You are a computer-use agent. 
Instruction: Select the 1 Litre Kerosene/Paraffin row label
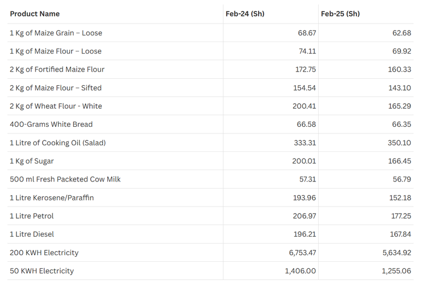[x=52, y=198]
